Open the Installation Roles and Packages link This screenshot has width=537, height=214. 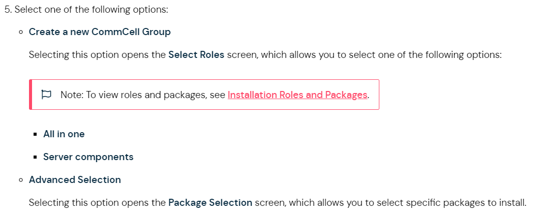(x=297, y=95)
